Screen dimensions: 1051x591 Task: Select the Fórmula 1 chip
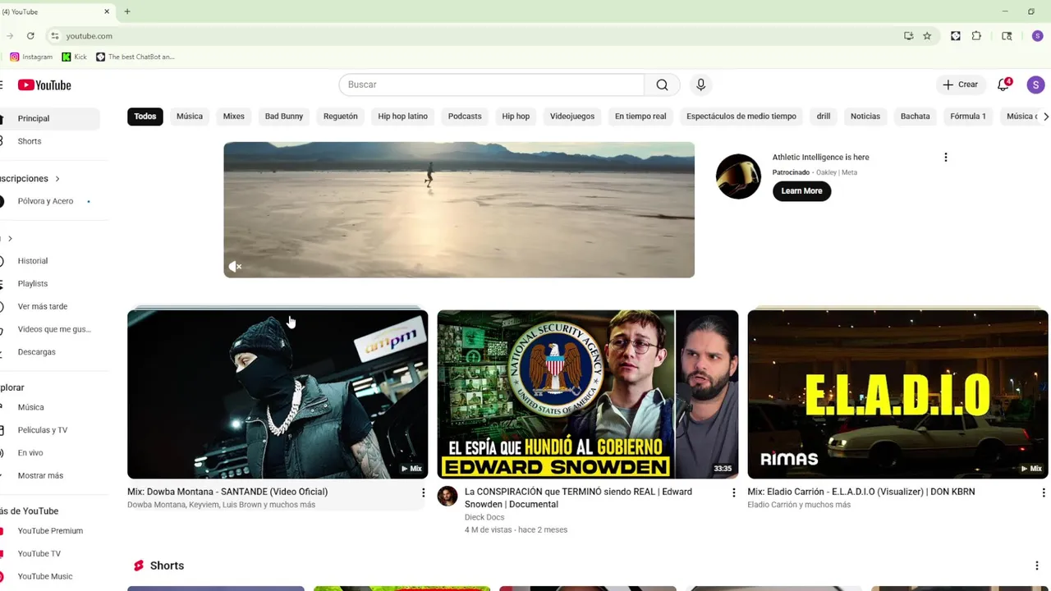tap(968, 117)
